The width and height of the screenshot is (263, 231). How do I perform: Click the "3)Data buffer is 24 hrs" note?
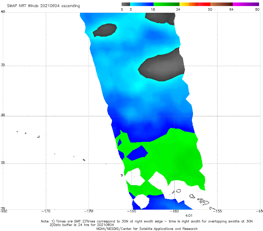click(82, 225)
